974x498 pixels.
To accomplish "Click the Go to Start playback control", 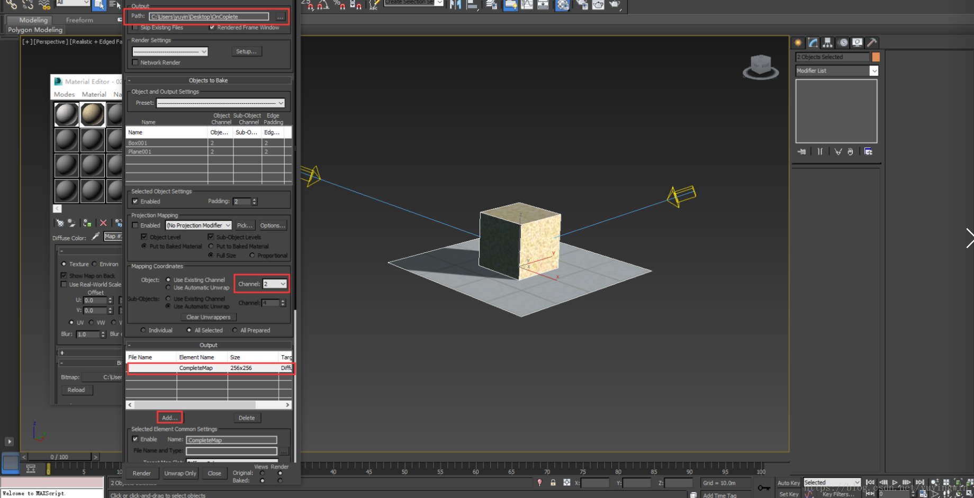I will pos(870,483).
